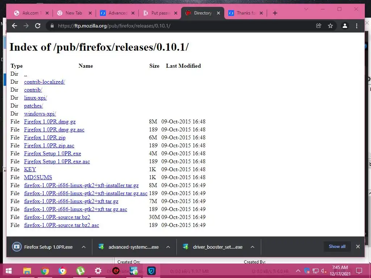Close the Ask.com tab
The height and width of the screenshot is (278, 371).
(47, 13)
